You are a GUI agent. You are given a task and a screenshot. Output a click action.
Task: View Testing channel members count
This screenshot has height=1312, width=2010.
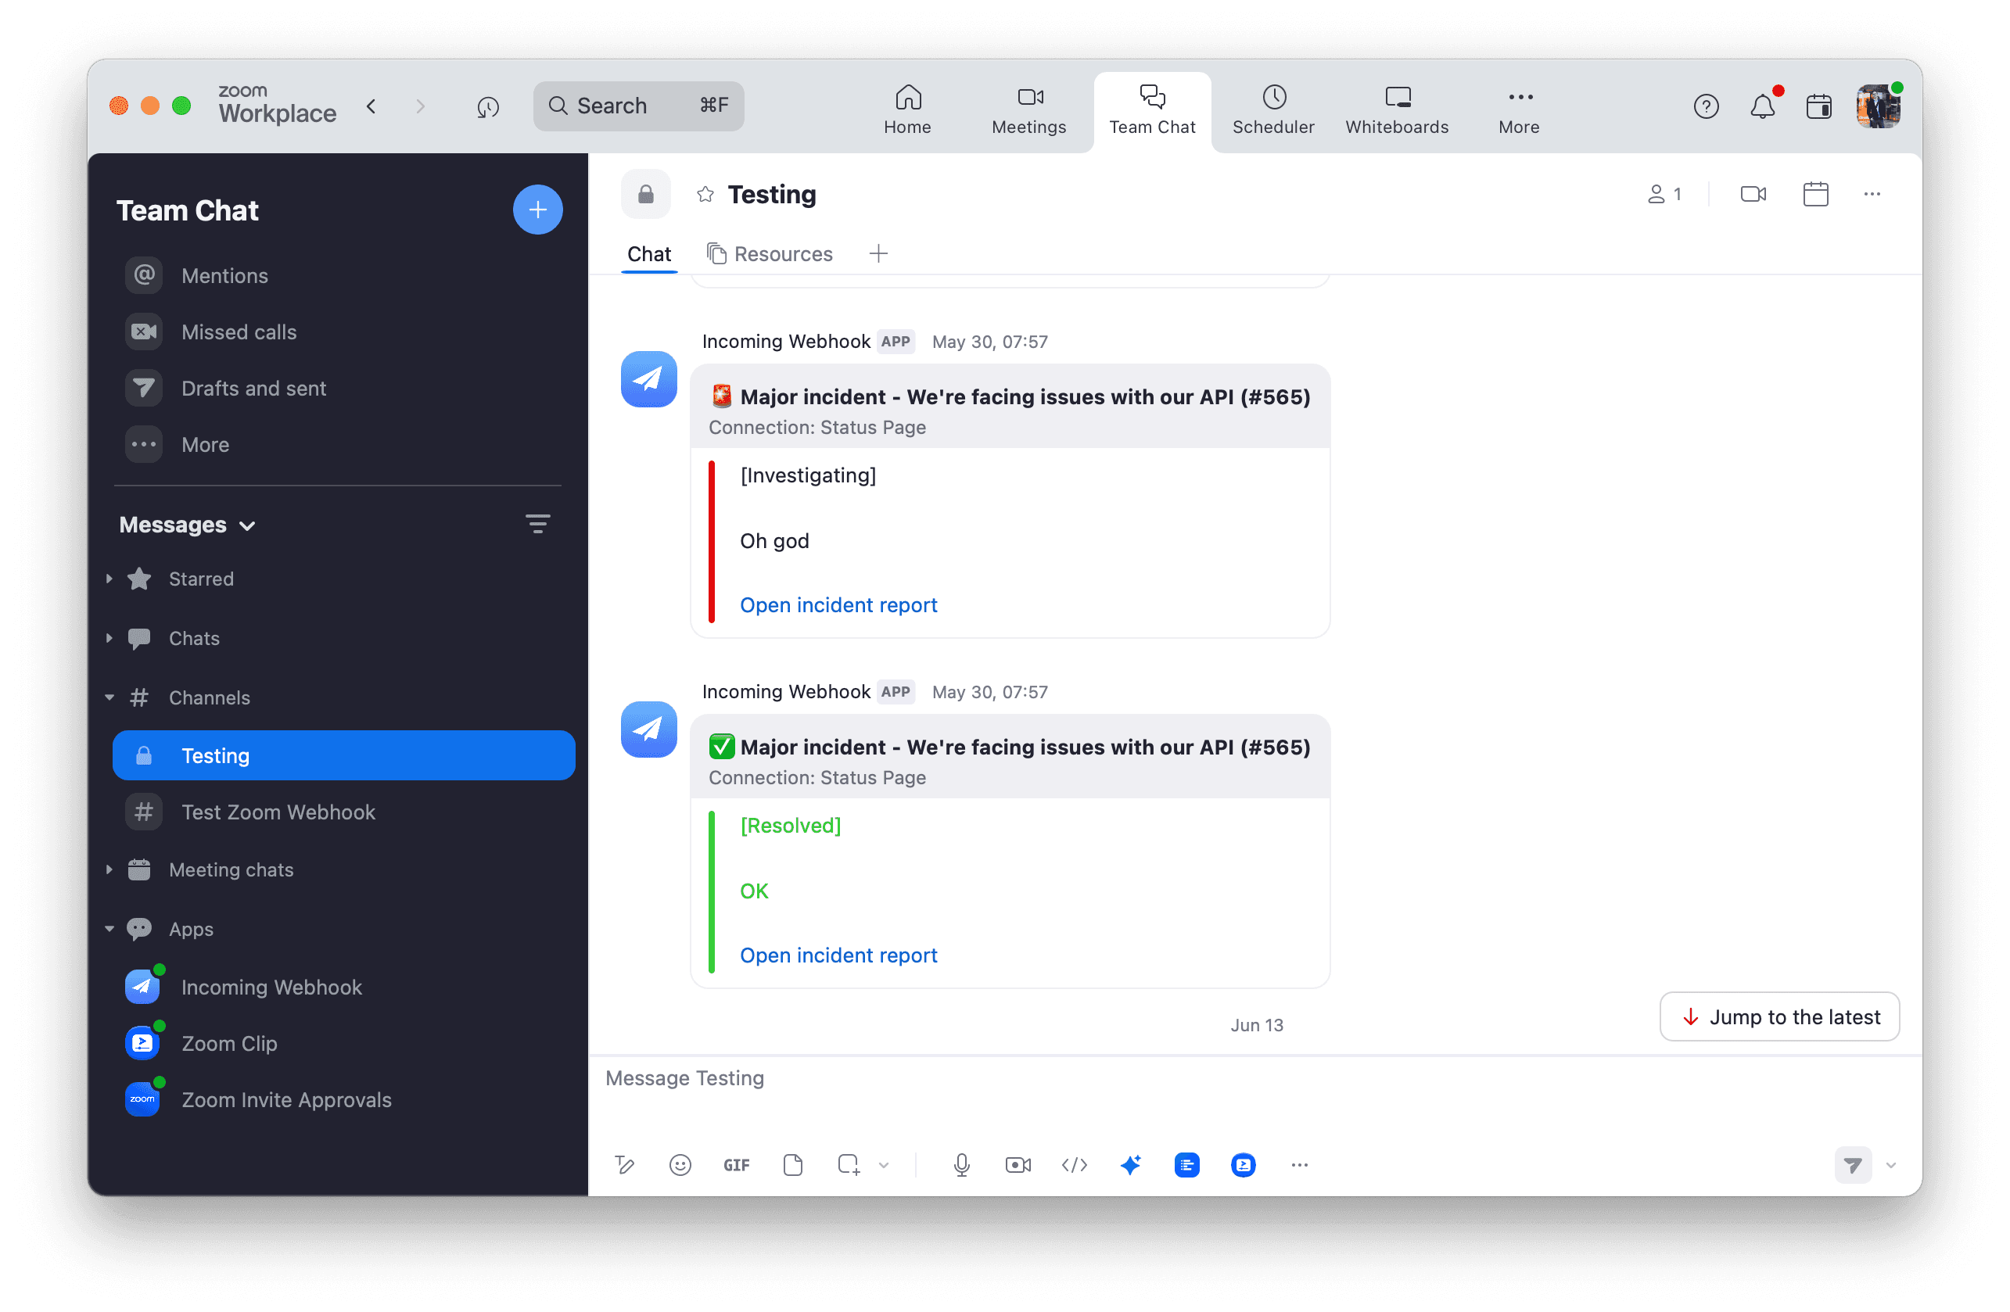tap(1664, 195)
